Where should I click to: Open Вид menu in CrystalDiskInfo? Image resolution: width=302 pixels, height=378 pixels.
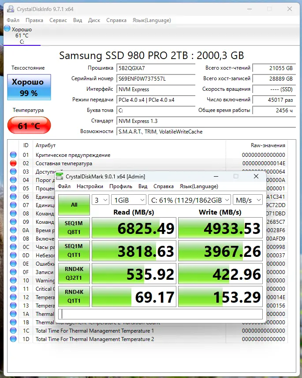tap(78, 20)
